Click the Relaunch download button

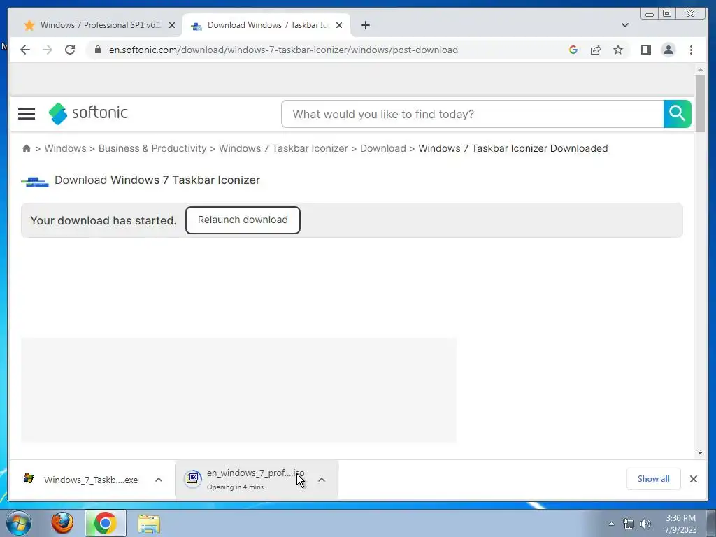(243, 220)
